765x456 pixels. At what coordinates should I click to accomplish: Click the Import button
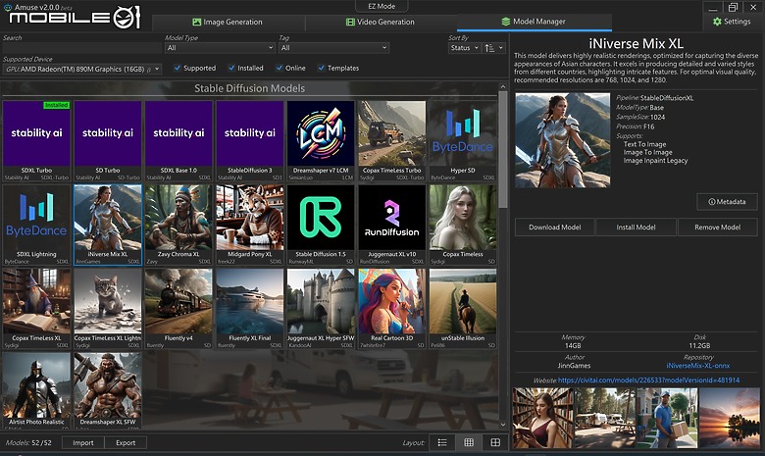tap(83, 443)
